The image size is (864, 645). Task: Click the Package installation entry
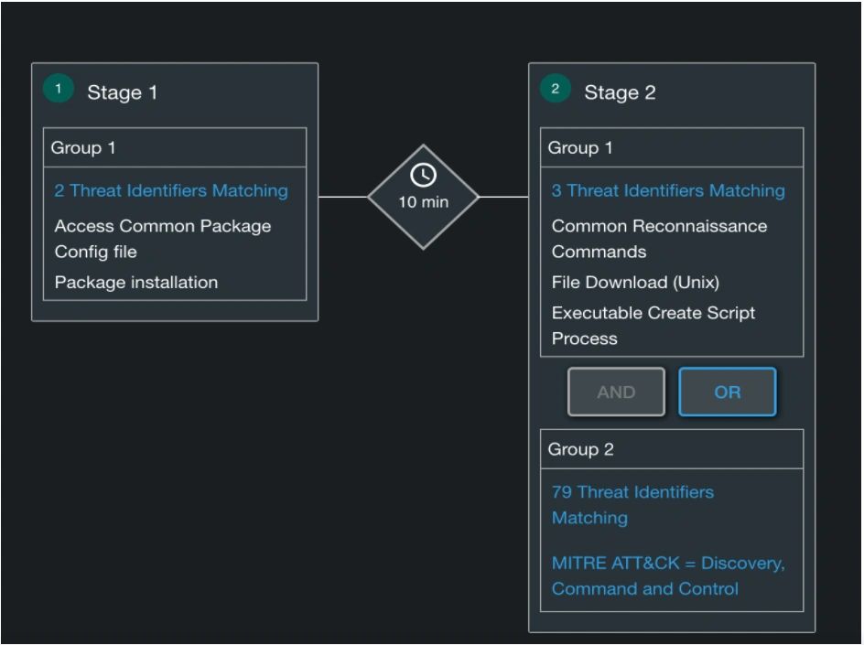136,282
